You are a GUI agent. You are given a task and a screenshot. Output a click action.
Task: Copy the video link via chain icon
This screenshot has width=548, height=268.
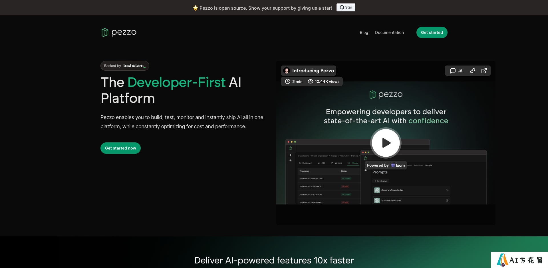click(473, 71)
